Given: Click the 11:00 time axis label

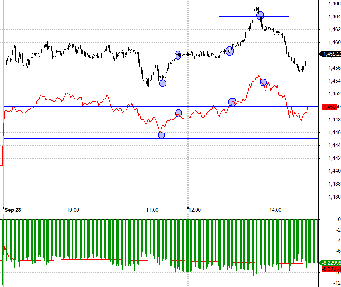Looking at the screenshot, I should tap(152, 210).
